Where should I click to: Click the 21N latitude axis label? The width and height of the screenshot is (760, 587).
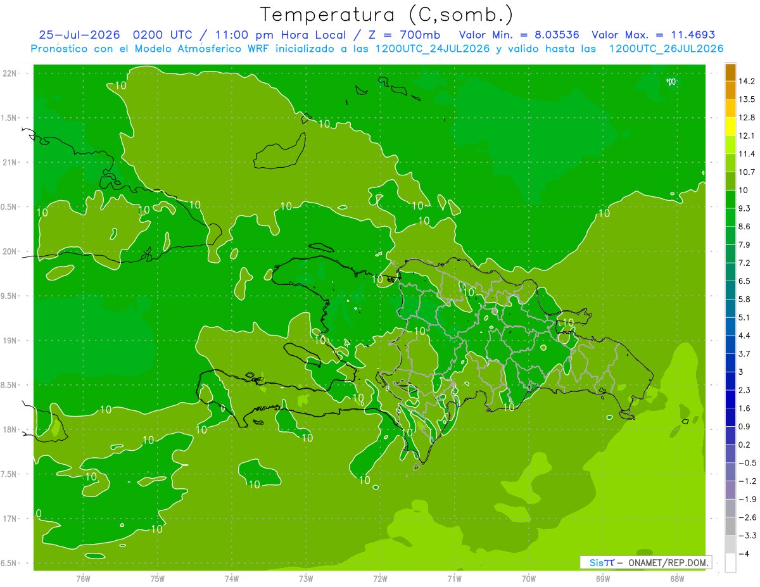pyautogui.click(x=11, y=163)
